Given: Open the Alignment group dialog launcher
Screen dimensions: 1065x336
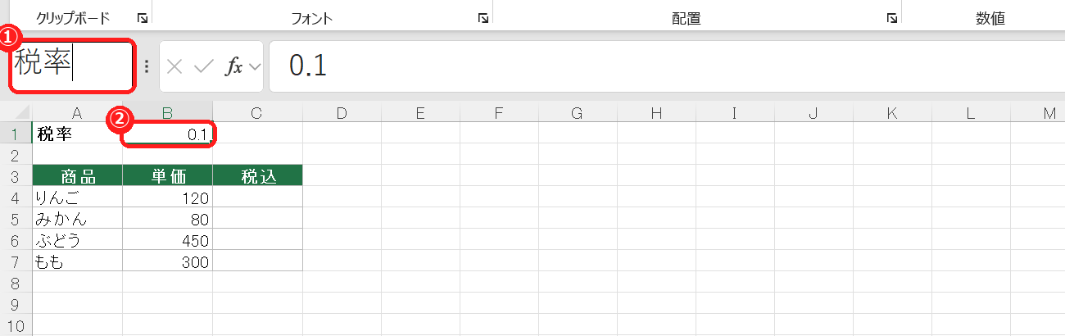Looking at the screenshot, I should coord(891,18).
